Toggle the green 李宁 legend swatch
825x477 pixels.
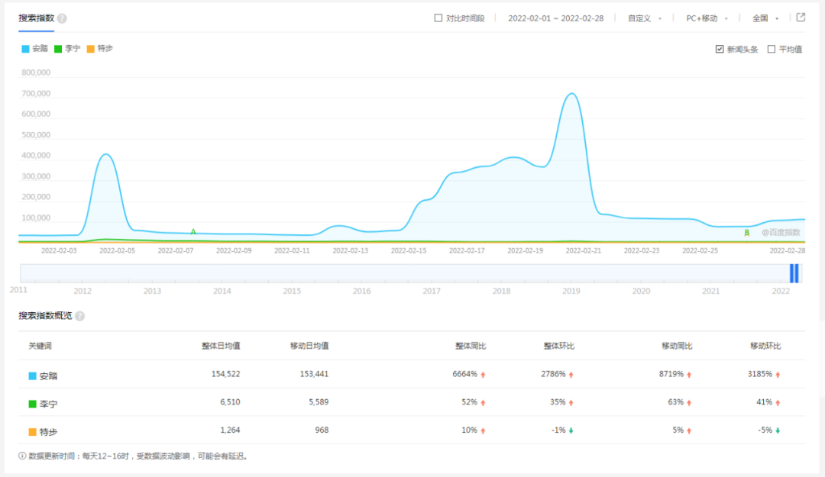(58, 49)
